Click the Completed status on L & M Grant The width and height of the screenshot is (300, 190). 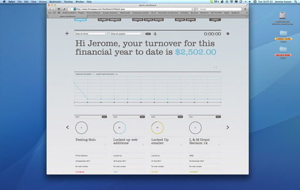click(x=193, y=172)
